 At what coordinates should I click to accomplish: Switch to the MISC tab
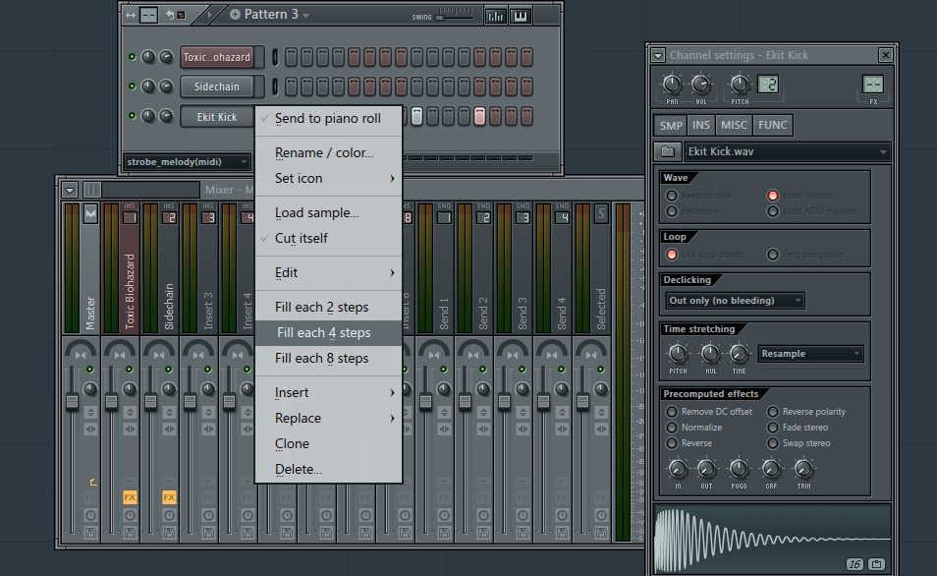(x=733, y=125)
